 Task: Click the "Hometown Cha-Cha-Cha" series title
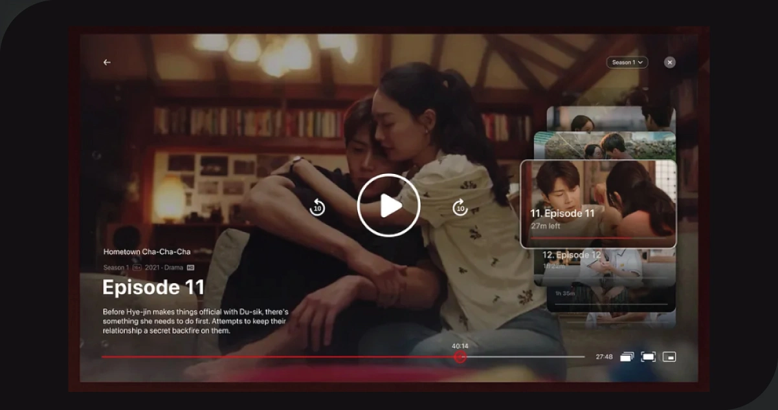148,251
